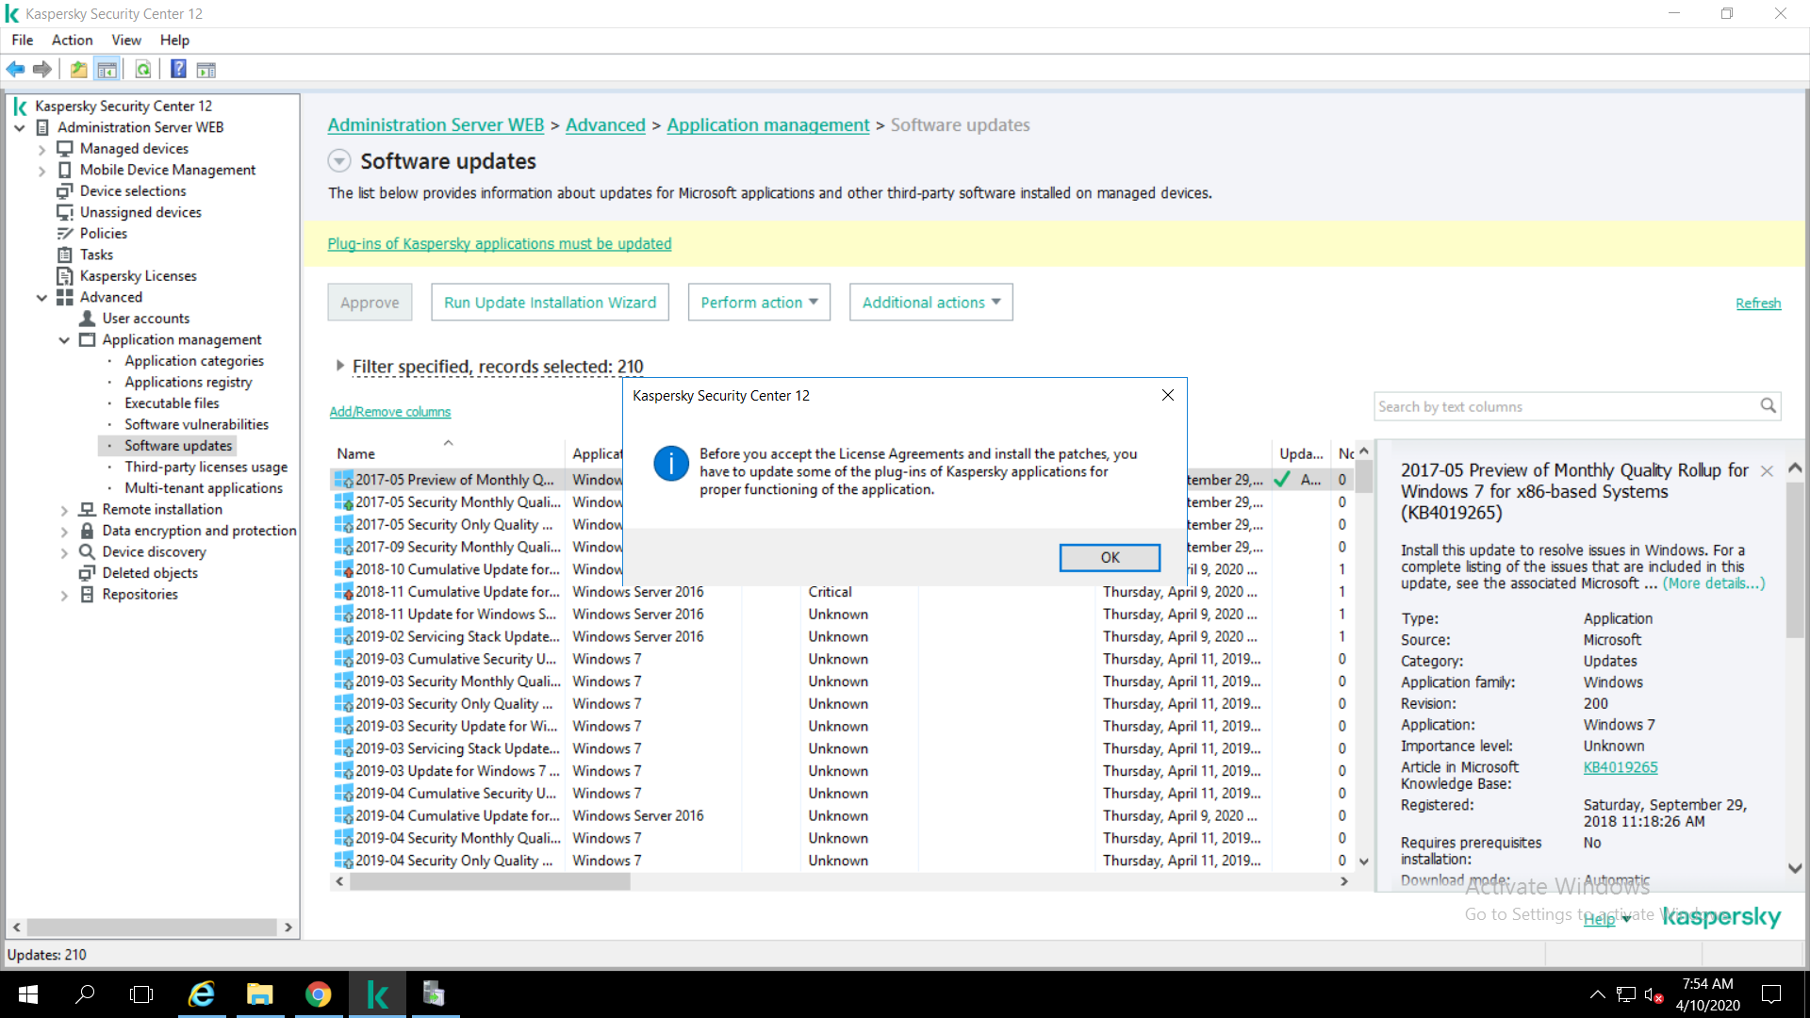The image size is (1810, 1018).
Task: Click the plug-ins must be updated link
Action: point(499,244)
